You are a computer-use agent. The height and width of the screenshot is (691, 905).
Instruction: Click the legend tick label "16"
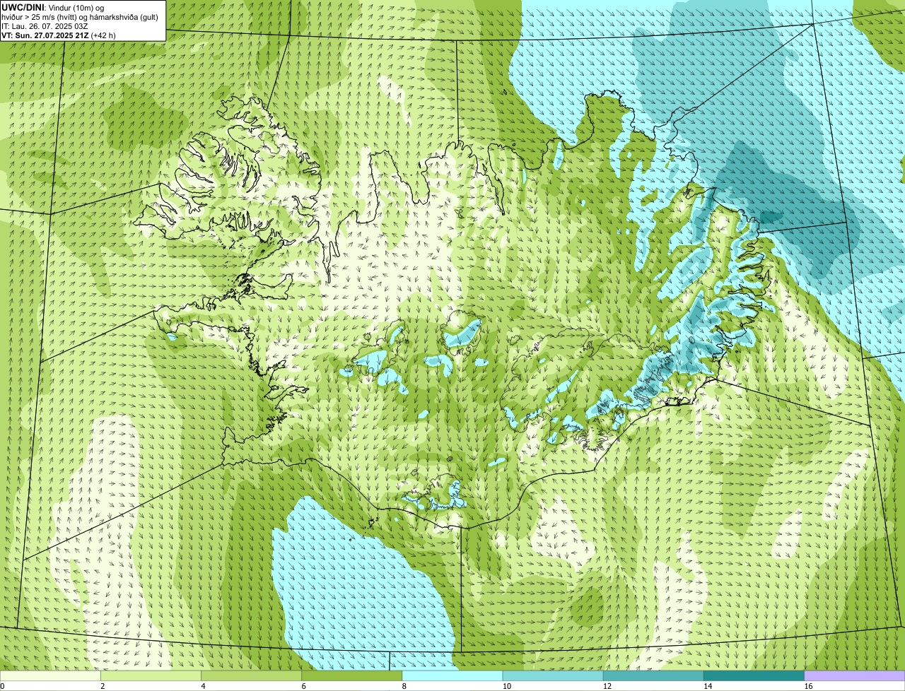[x=808, y=686]
